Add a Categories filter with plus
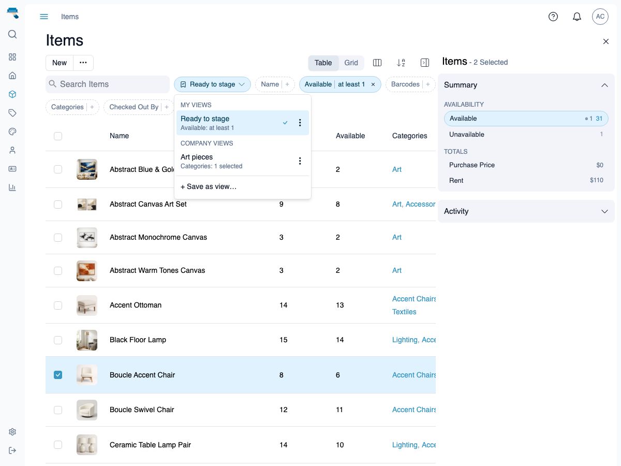621x466 pixels. (92, 107)
